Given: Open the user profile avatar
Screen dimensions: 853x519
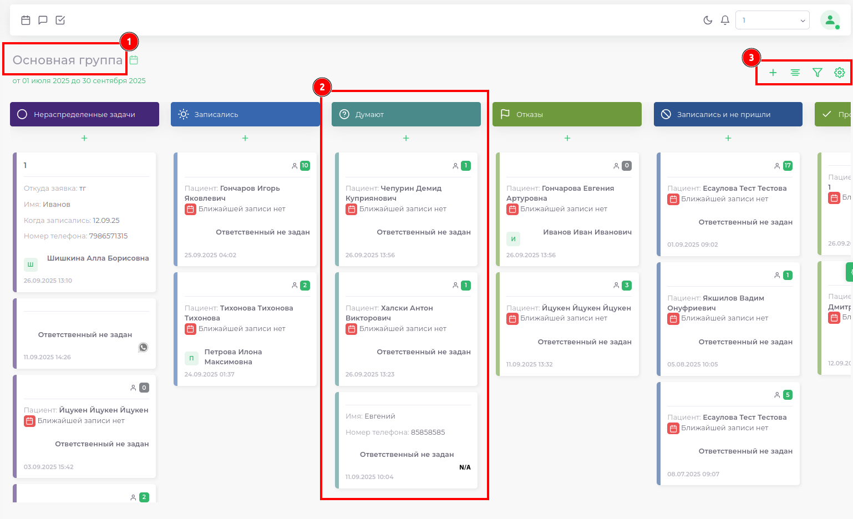Looking at the screenshot, I should 830,20.
